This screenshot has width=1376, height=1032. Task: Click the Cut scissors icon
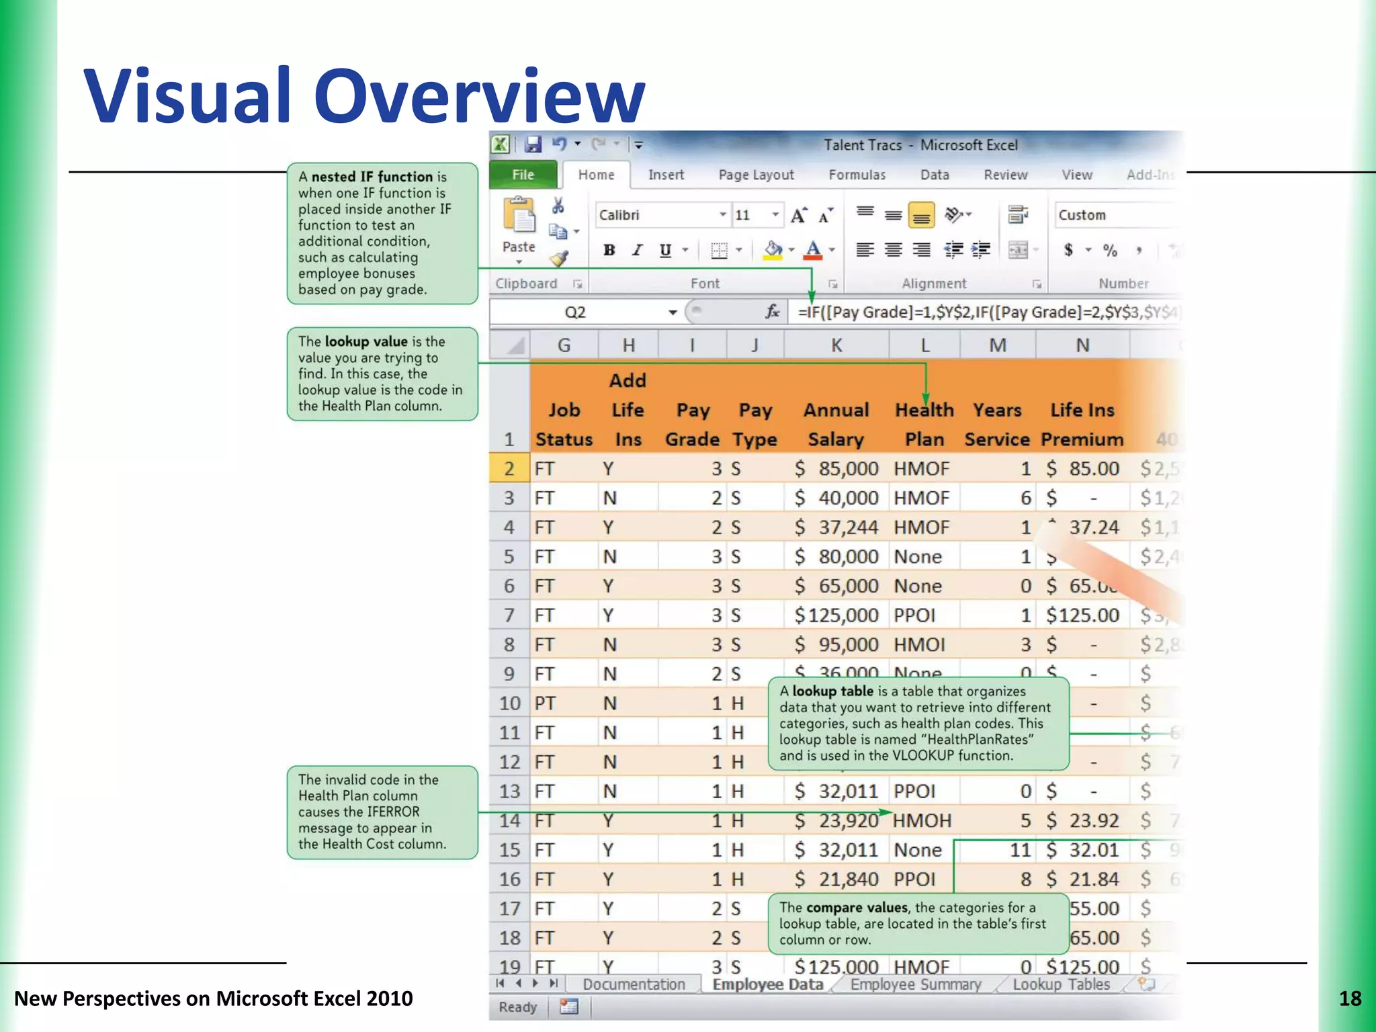pyautogui.click(x=558, y=205)
